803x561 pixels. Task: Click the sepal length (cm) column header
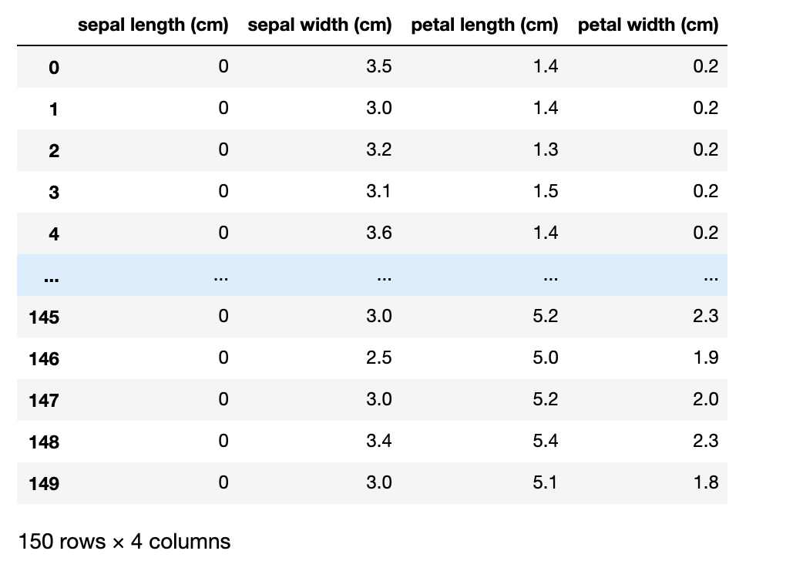tap(153, 25)
